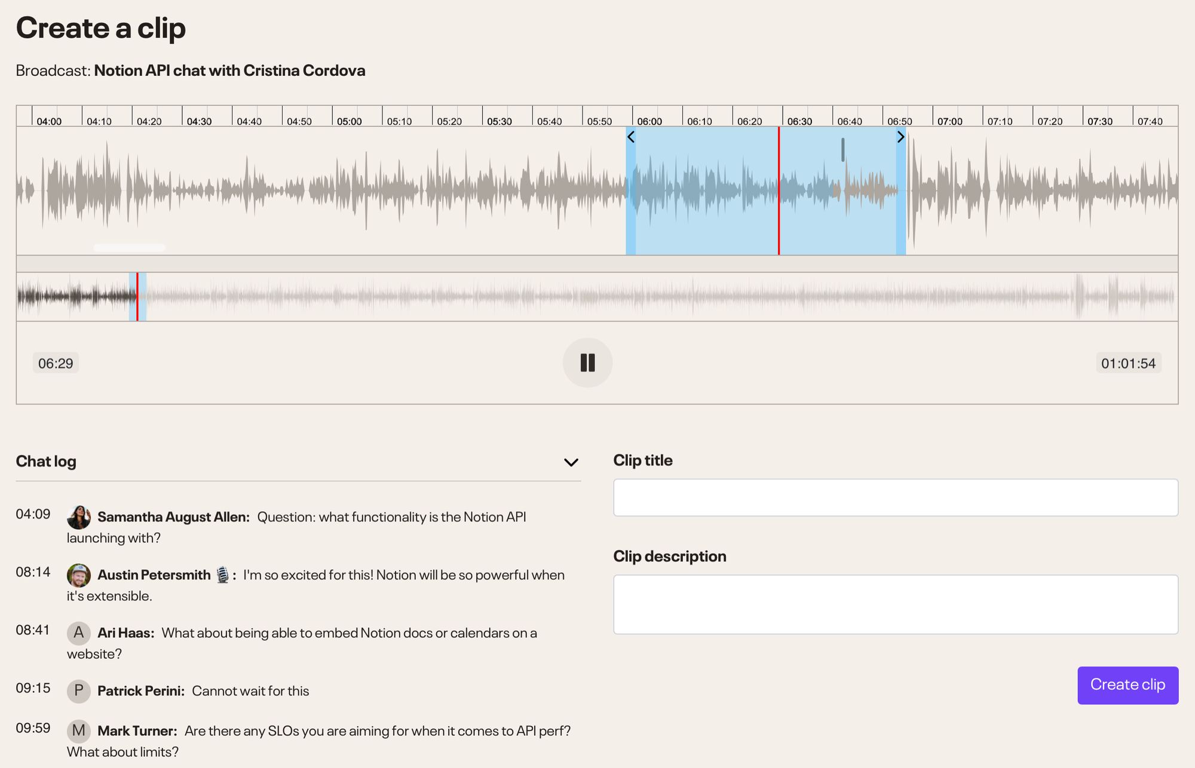Click the Create clip button
Screen dimensions: 1195x768
coord(1128,685)
